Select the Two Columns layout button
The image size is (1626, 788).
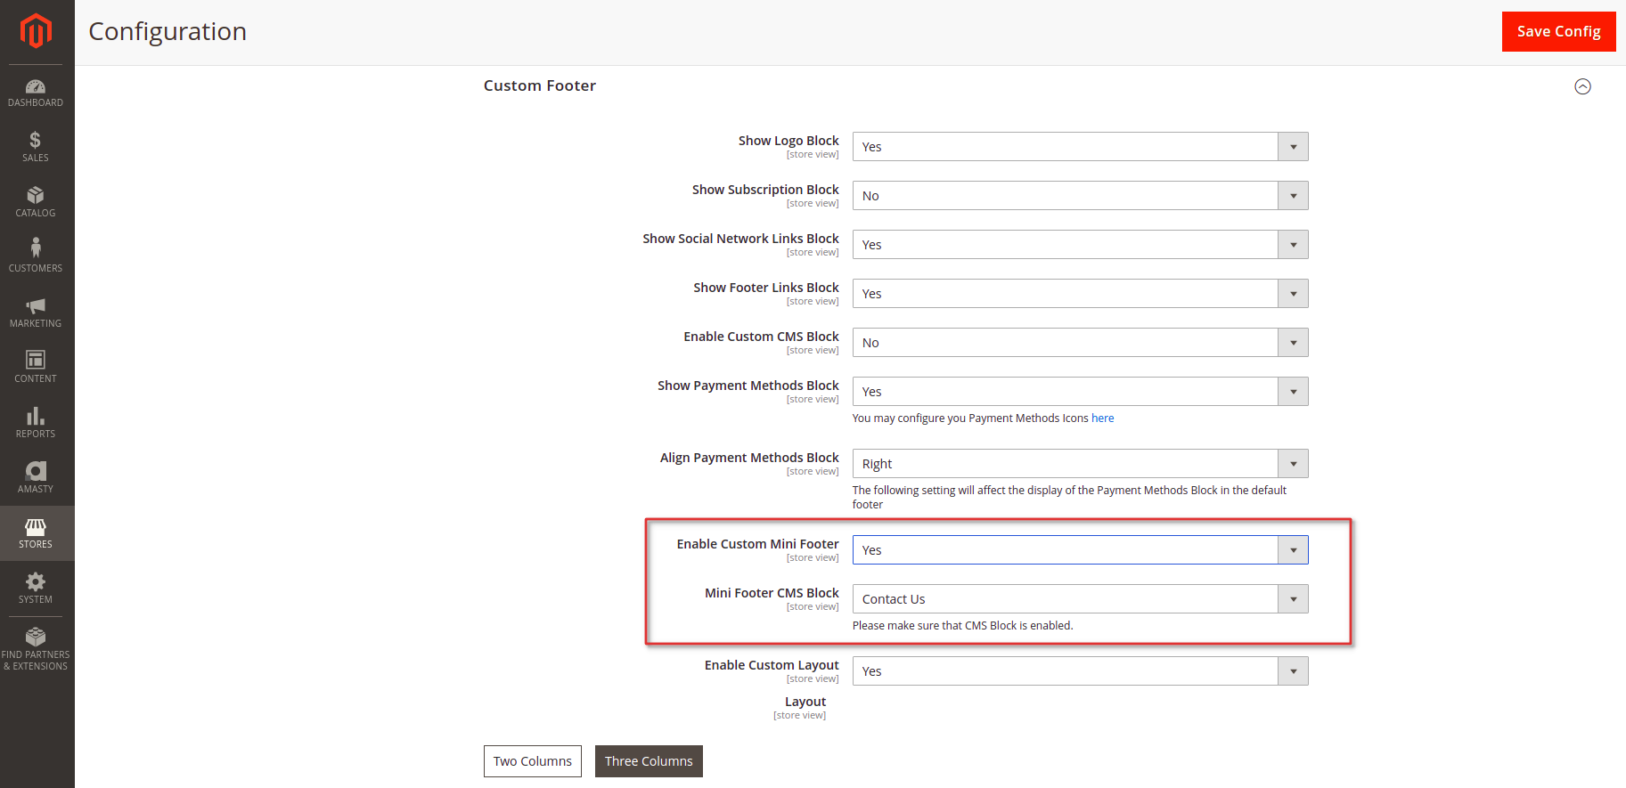(x=533, y=761)
